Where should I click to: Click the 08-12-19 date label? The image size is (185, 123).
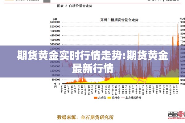(x=143, y=90)
